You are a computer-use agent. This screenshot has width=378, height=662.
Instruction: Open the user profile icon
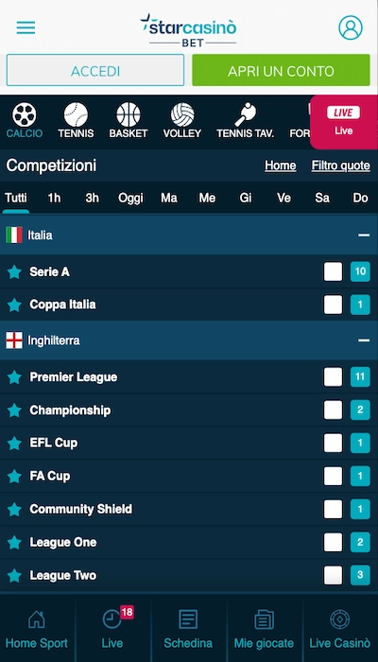(351, 27)
